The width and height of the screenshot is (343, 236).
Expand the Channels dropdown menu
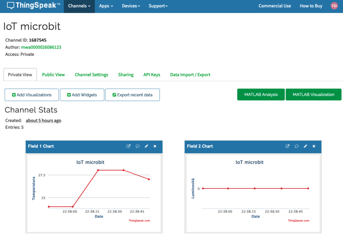click(x=79, y=6)
